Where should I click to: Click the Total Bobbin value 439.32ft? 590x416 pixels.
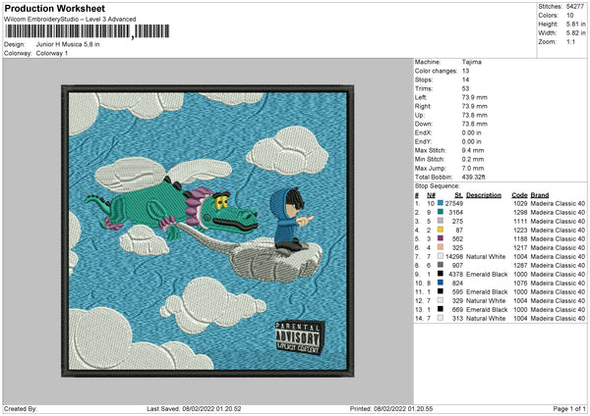click(x=473, y=177)
